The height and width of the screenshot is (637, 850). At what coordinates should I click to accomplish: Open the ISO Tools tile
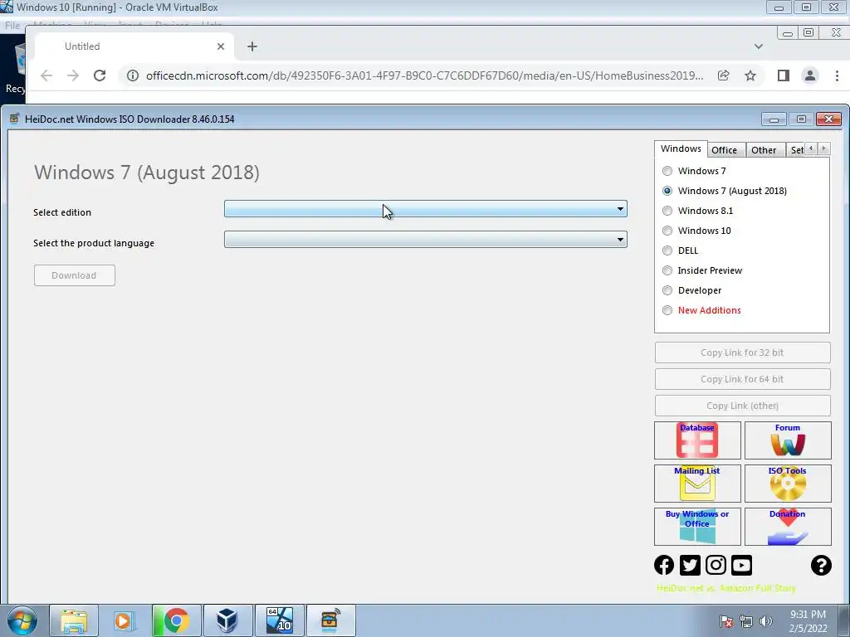(788, 484)
